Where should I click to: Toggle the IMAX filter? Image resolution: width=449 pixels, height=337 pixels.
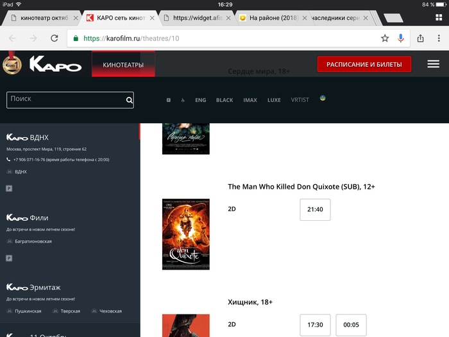point(250,100)
